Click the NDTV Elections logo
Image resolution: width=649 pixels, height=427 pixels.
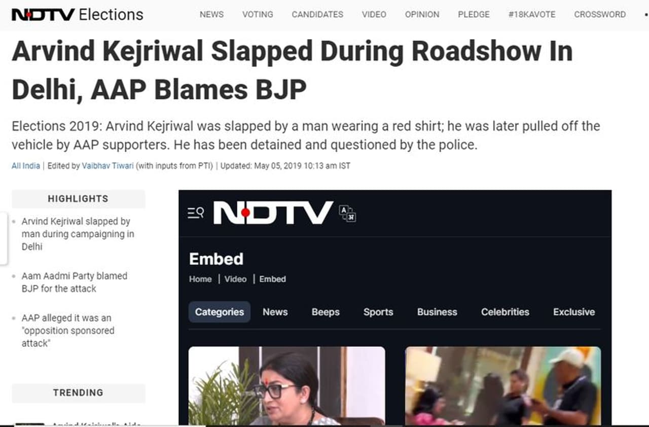click(x=78, y=14)
